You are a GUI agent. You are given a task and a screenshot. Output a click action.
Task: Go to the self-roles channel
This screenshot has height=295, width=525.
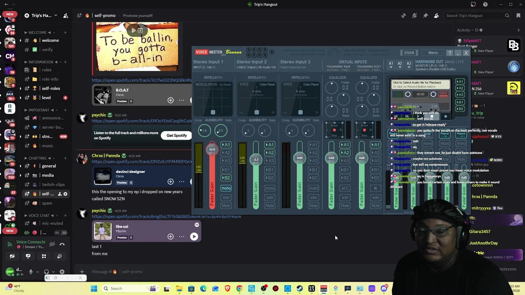(x=51, y=88)
